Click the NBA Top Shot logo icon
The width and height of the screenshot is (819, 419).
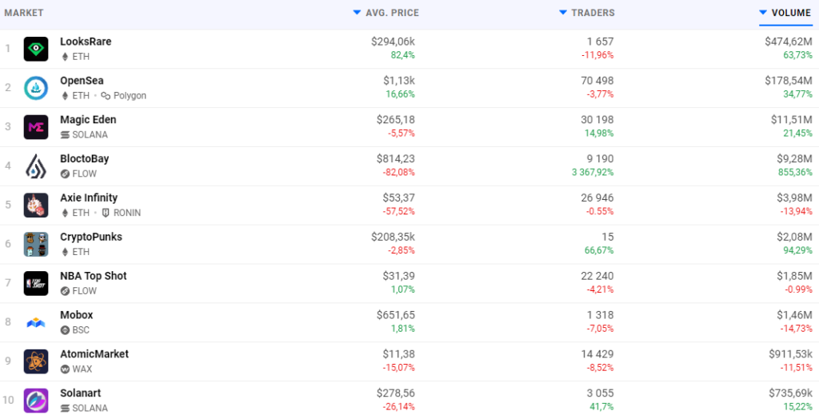[36, 284]
